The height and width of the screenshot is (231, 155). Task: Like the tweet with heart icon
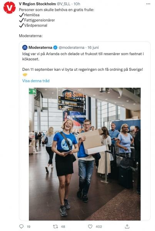tap(90, 226)
